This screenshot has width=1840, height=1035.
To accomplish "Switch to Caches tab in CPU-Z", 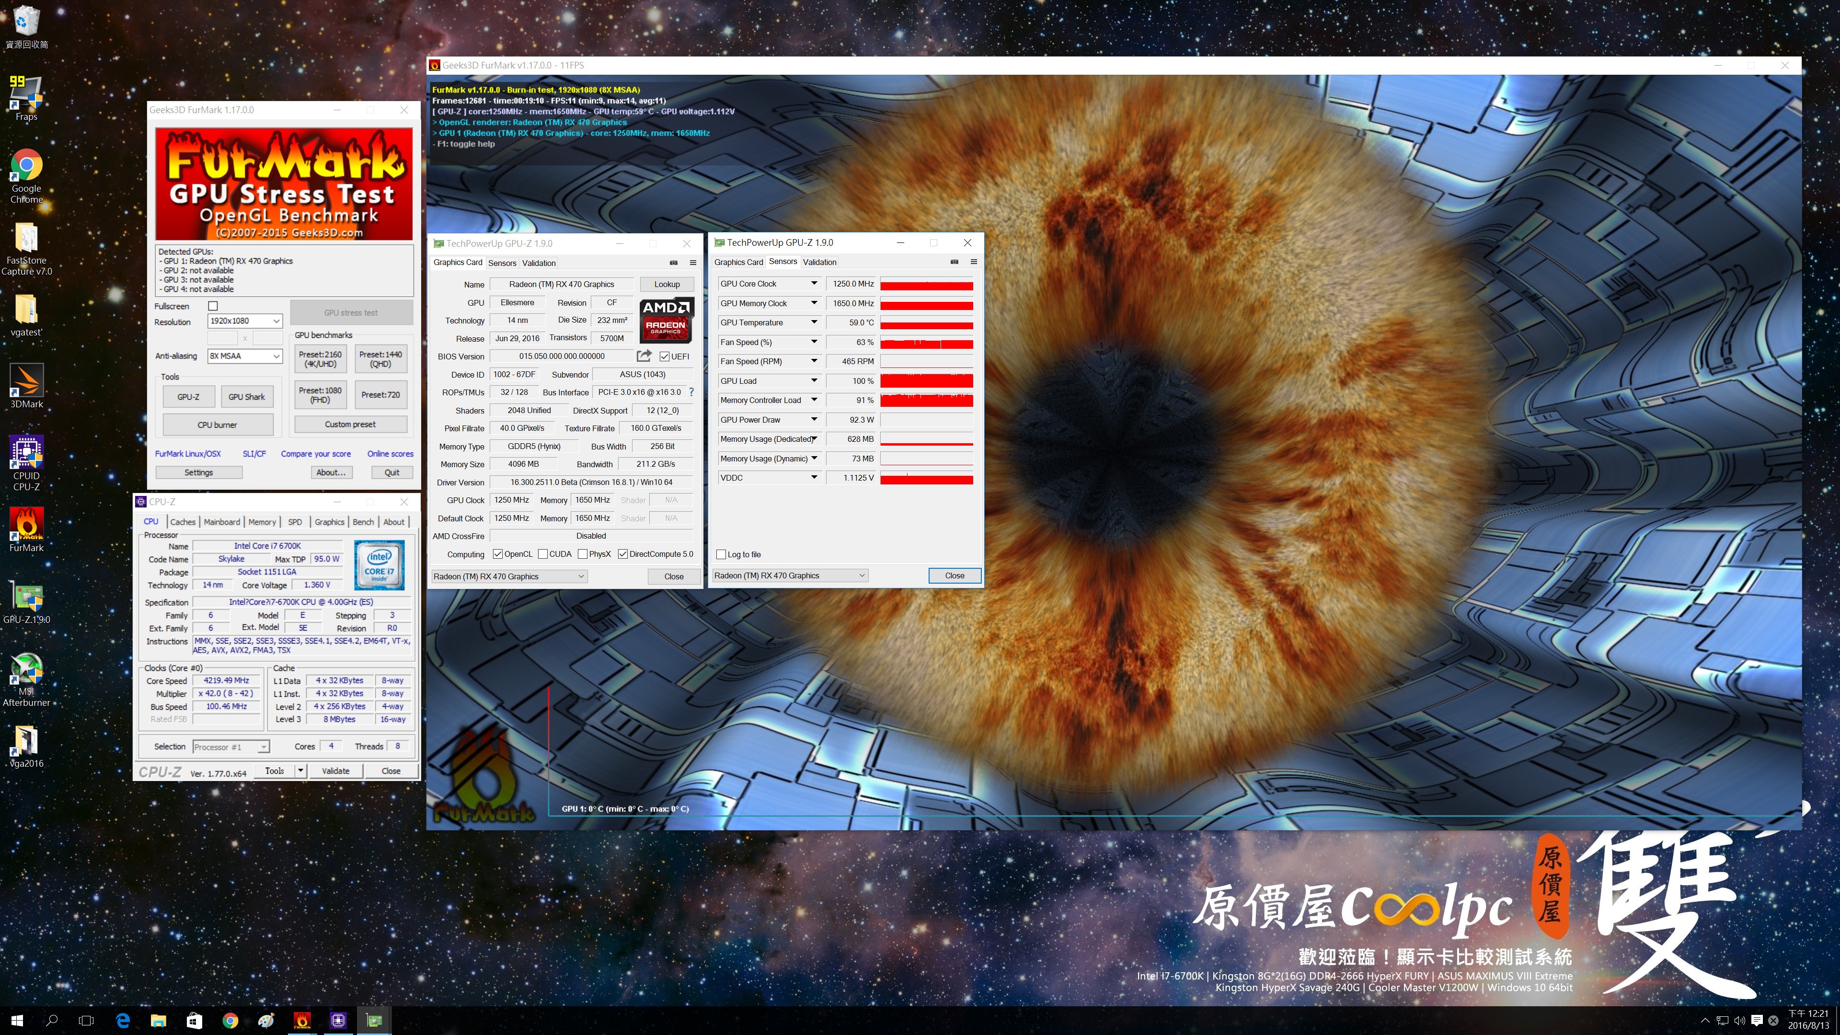I will pos(183,522).
